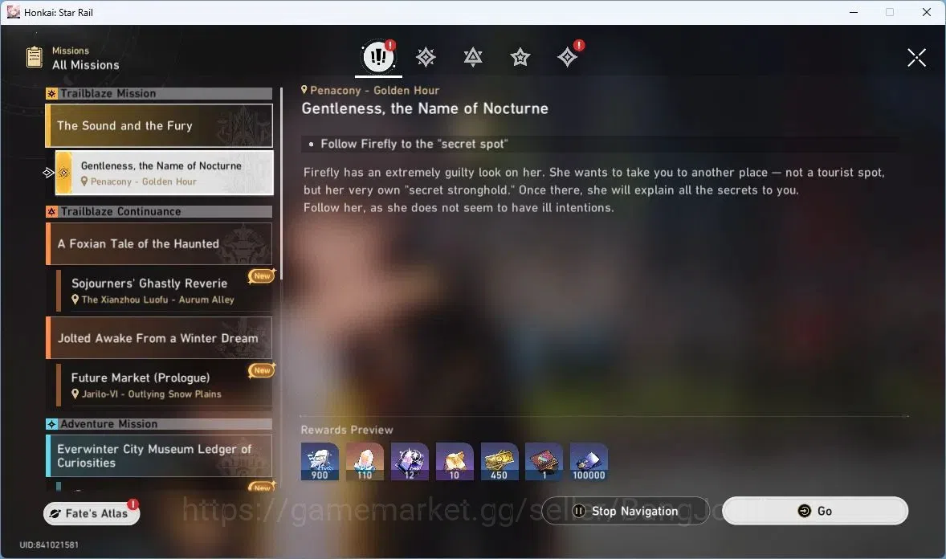The image size is (946, 559).
Task: Select Gentleness, the Name of Nocturne entry
Action: [x=164, y=173]
